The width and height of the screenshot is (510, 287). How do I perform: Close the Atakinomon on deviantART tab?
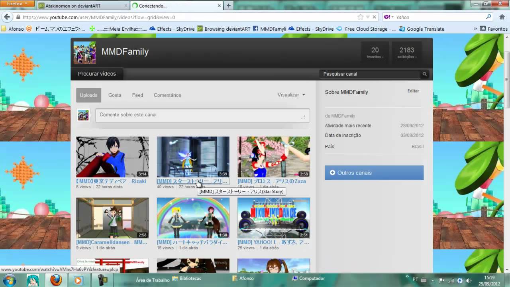pyautogui.click(x=126, y=6)
